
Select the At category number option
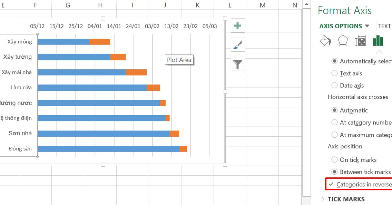pyautogui.click(x=335, y=122)
